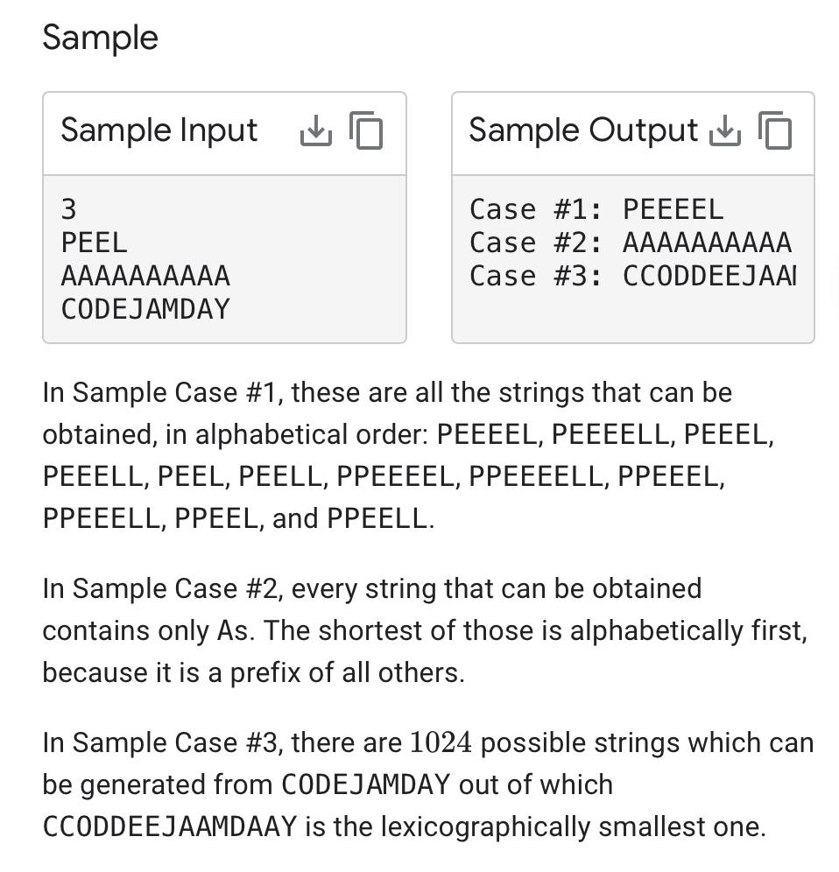Select the Sample heading text

101,37
